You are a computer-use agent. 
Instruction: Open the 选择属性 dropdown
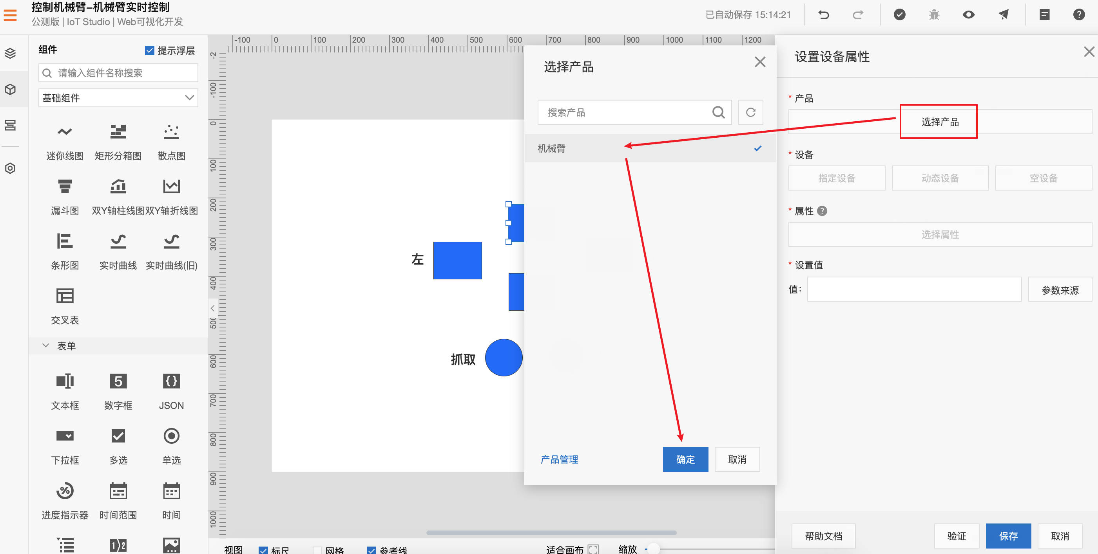point(940,234)
